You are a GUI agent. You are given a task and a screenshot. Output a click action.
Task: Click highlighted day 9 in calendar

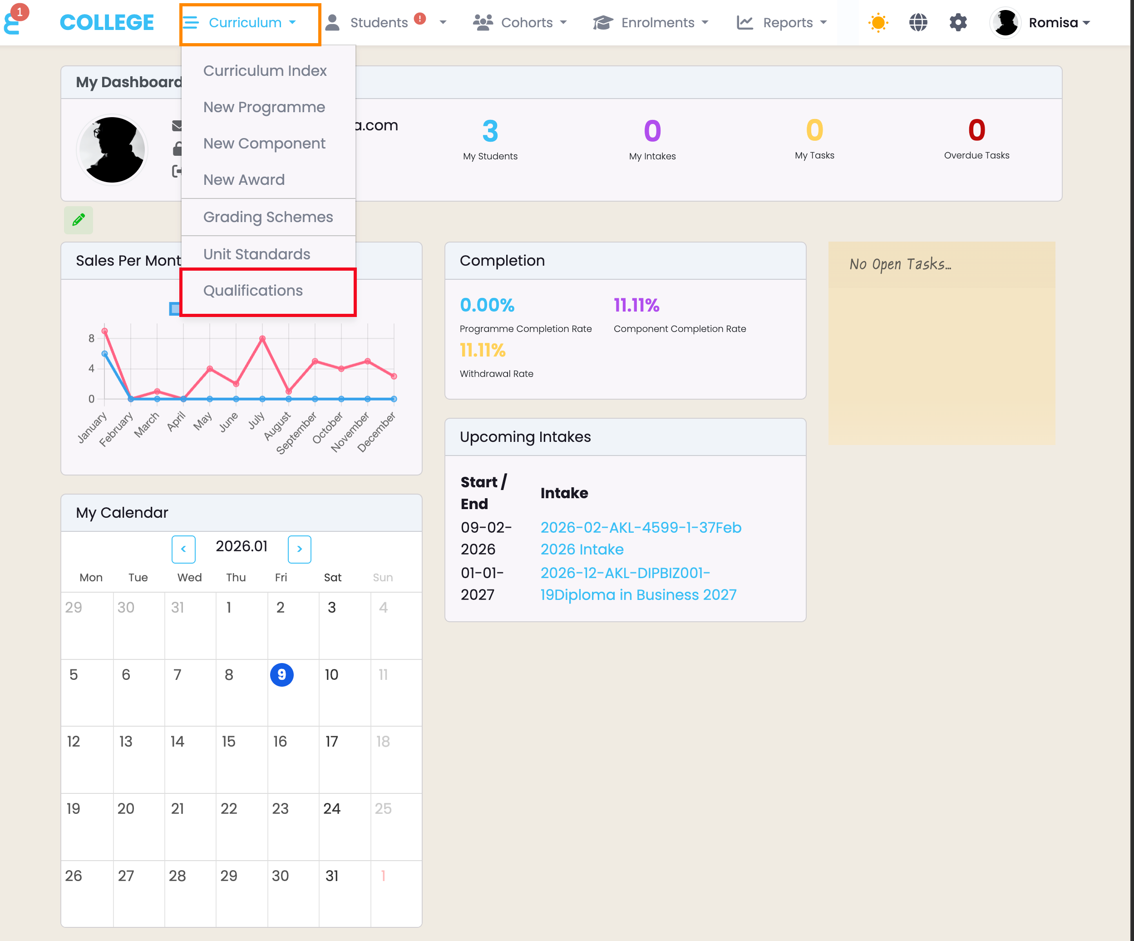(281, 675)
